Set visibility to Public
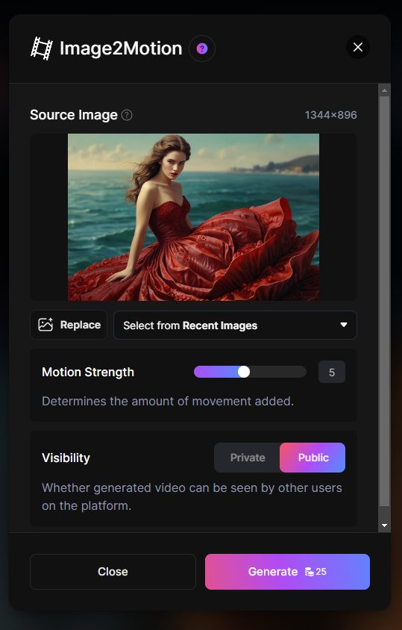Image resolution: width=402 pixels, height=630 pixels. point(313,458)
